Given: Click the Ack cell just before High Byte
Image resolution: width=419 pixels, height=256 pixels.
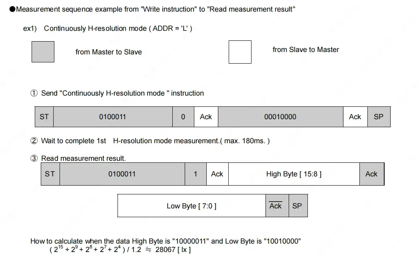Looking at the screenshot, I should (x=217, y=174).
